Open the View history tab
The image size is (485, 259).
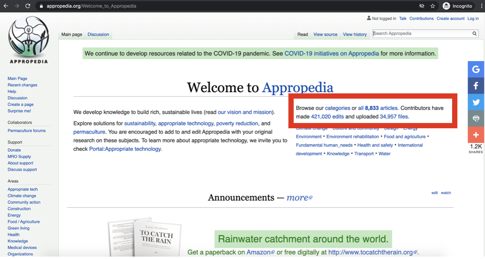[x=355, y=35]
